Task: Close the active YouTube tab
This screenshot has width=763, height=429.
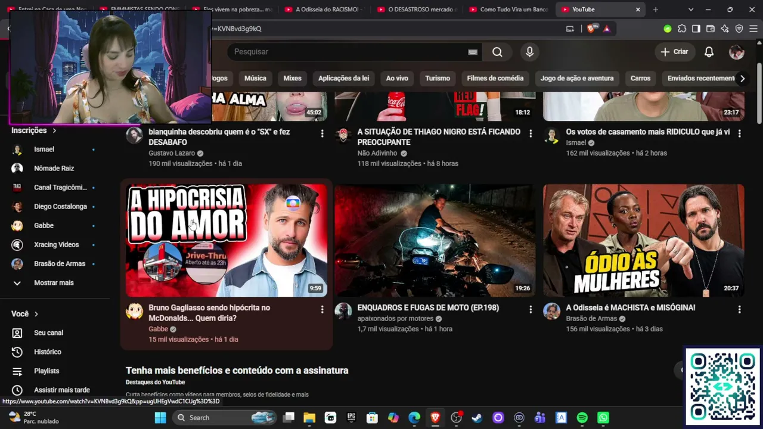Action: (x=638, y=10)
